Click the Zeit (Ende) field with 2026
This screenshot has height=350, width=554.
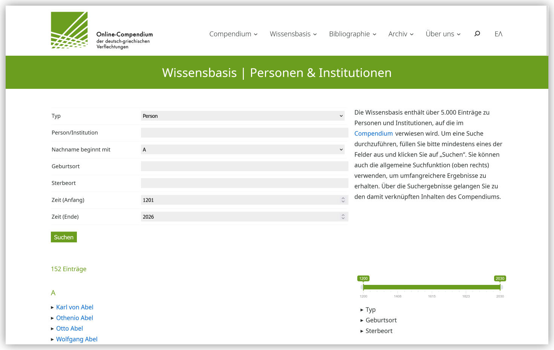[244, 217]
